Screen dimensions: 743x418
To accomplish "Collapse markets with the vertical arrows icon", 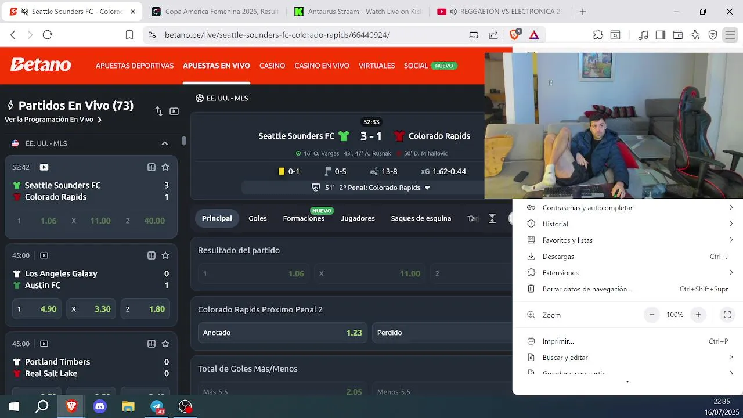I will coord(492,218).
